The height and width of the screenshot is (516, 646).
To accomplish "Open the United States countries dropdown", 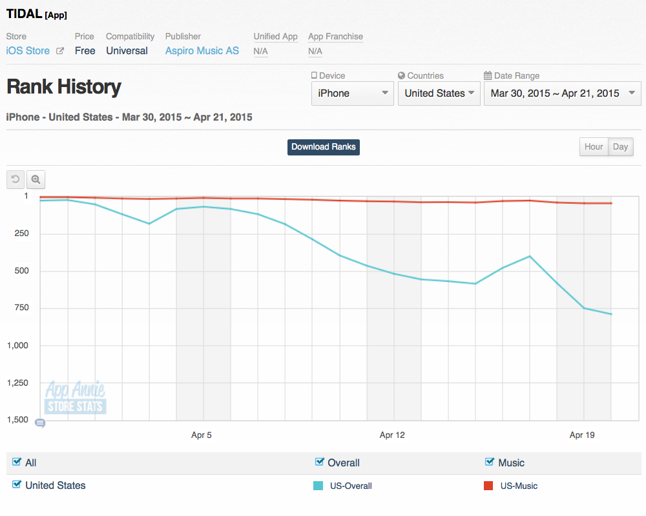I will 439,94.
